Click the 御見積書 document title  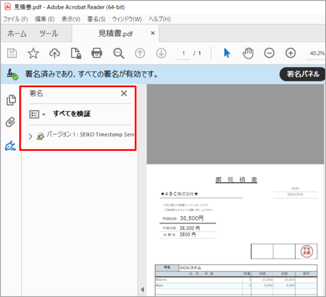(236, 180)
